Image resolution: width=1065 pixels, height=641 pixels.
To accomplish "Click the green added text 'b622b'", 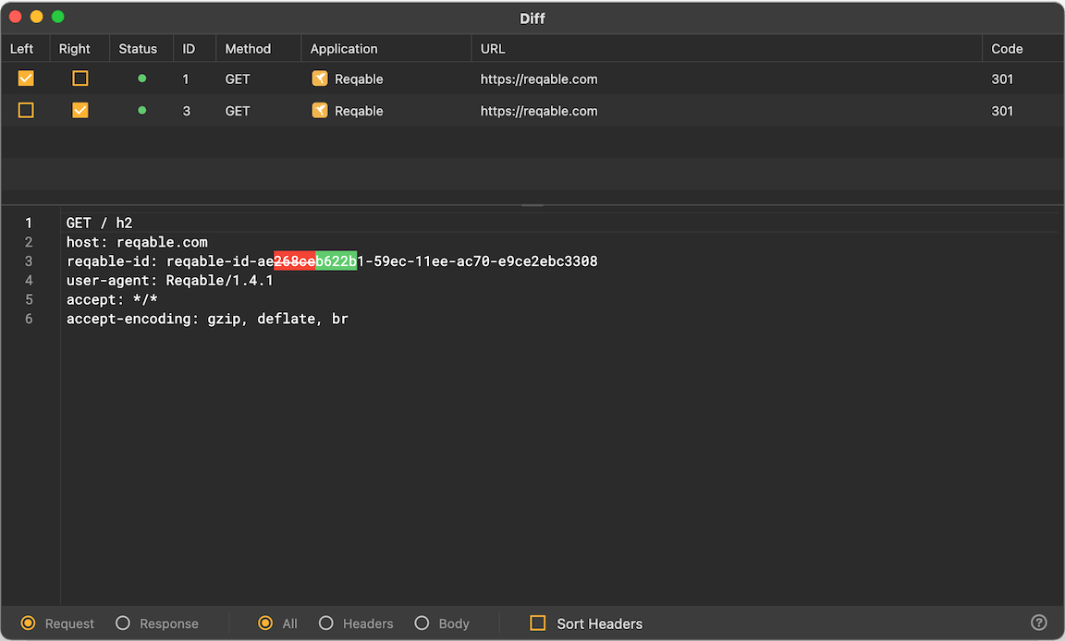I will tap(337, 261).
